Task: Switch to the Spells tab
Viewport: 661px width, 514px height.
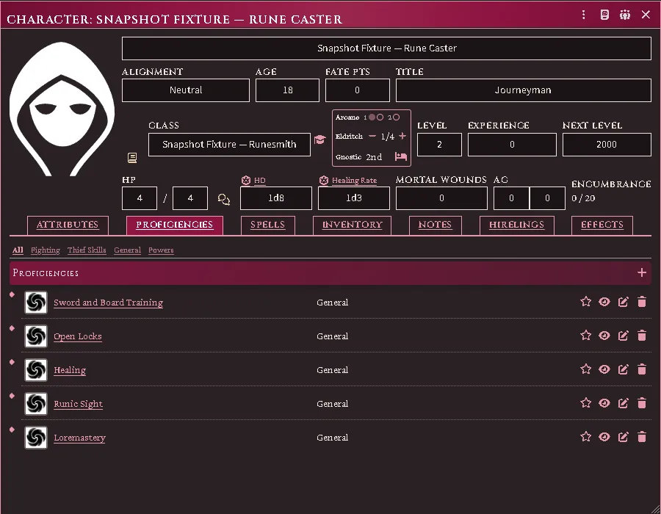Action: [267, 225]
